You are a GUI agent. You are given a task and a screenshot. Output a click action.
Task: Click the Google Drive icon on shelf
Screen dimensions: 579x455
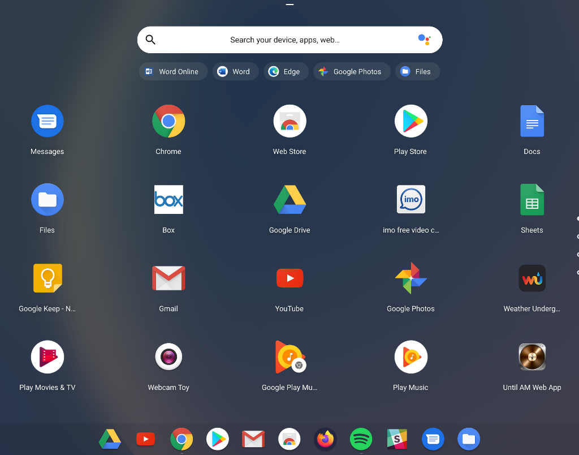110,439
